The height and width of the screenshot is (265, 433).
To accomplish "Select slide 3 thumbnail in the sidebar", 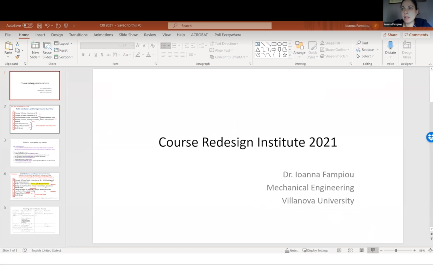I will 35,152.
